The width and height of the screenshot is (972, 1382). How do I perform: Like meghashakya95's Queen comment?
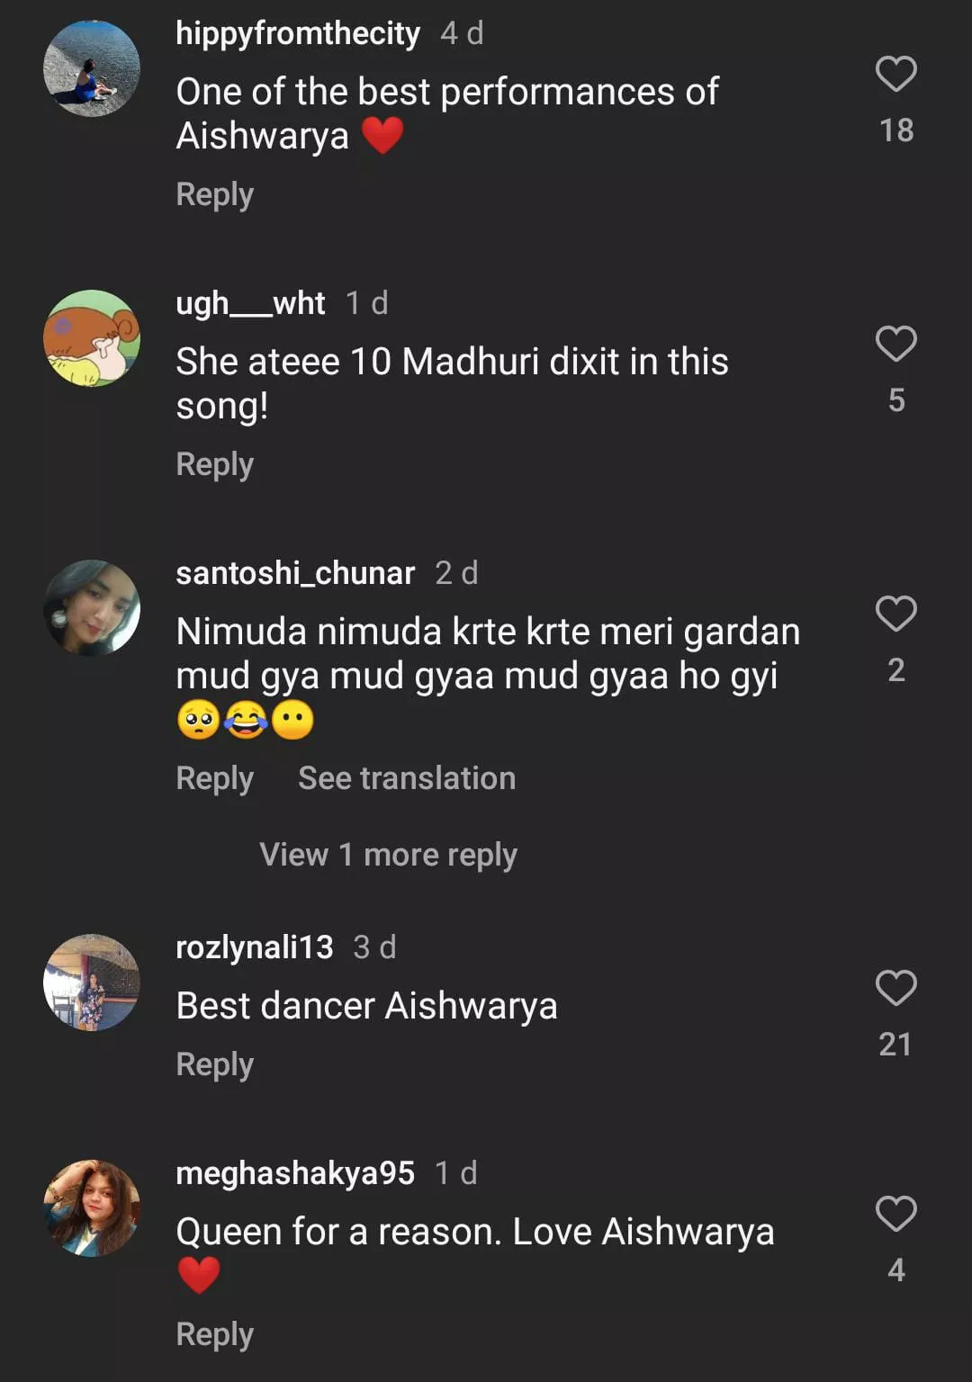click(x=895, y=1214)
